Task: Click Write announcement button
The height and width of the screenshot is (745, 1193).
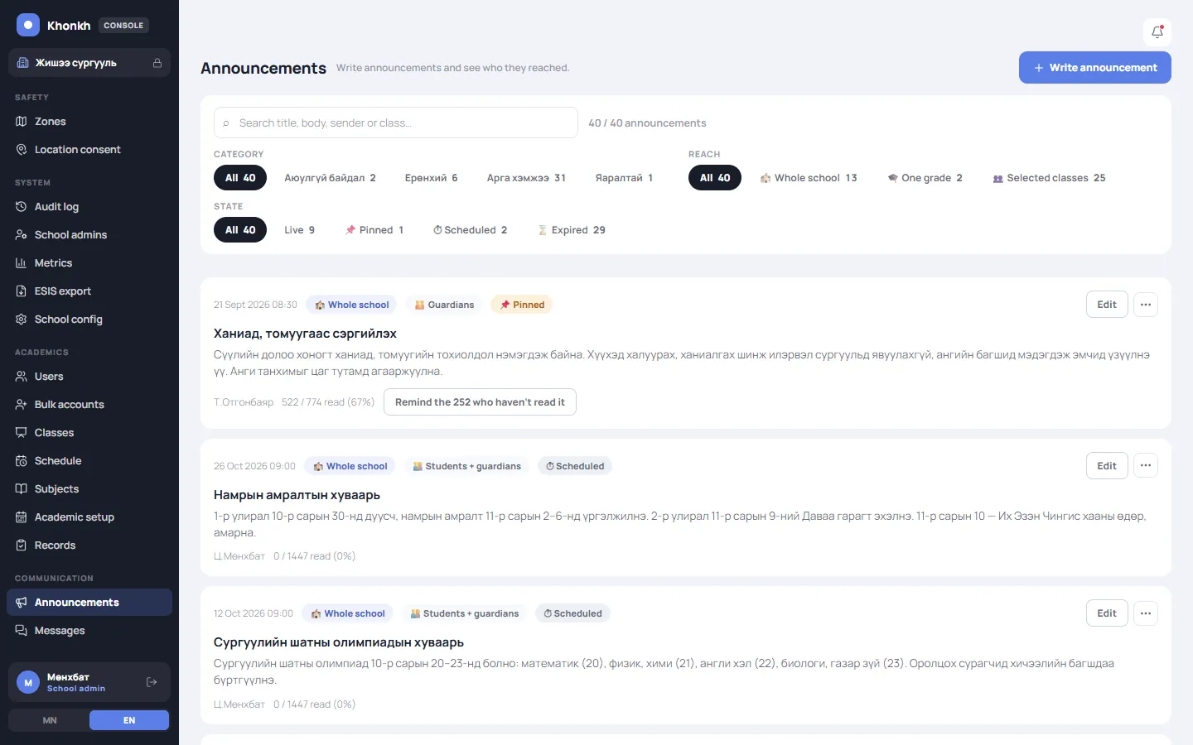Action: tap(1095, 68)
